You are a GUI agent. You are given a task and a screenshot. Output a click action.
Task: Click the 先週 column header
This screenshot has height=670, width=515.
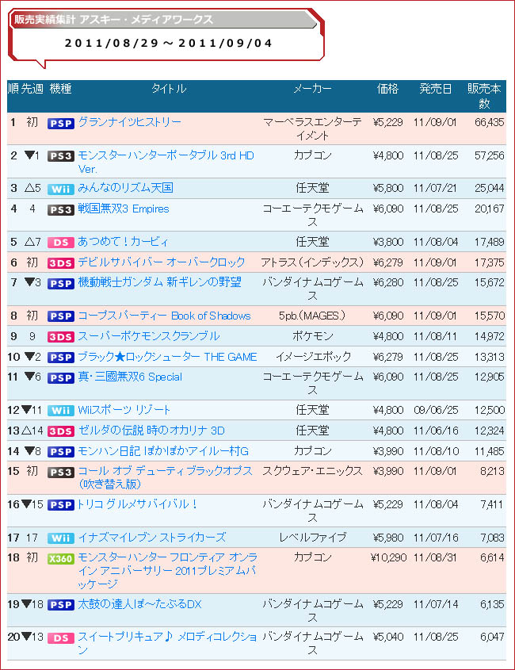(x=32, y=89)
